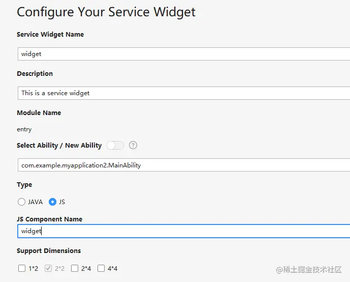Click the help question mark icon
The height and width of the screenshot is (282, 350).
pyautogui.click(x=133, y=145)
